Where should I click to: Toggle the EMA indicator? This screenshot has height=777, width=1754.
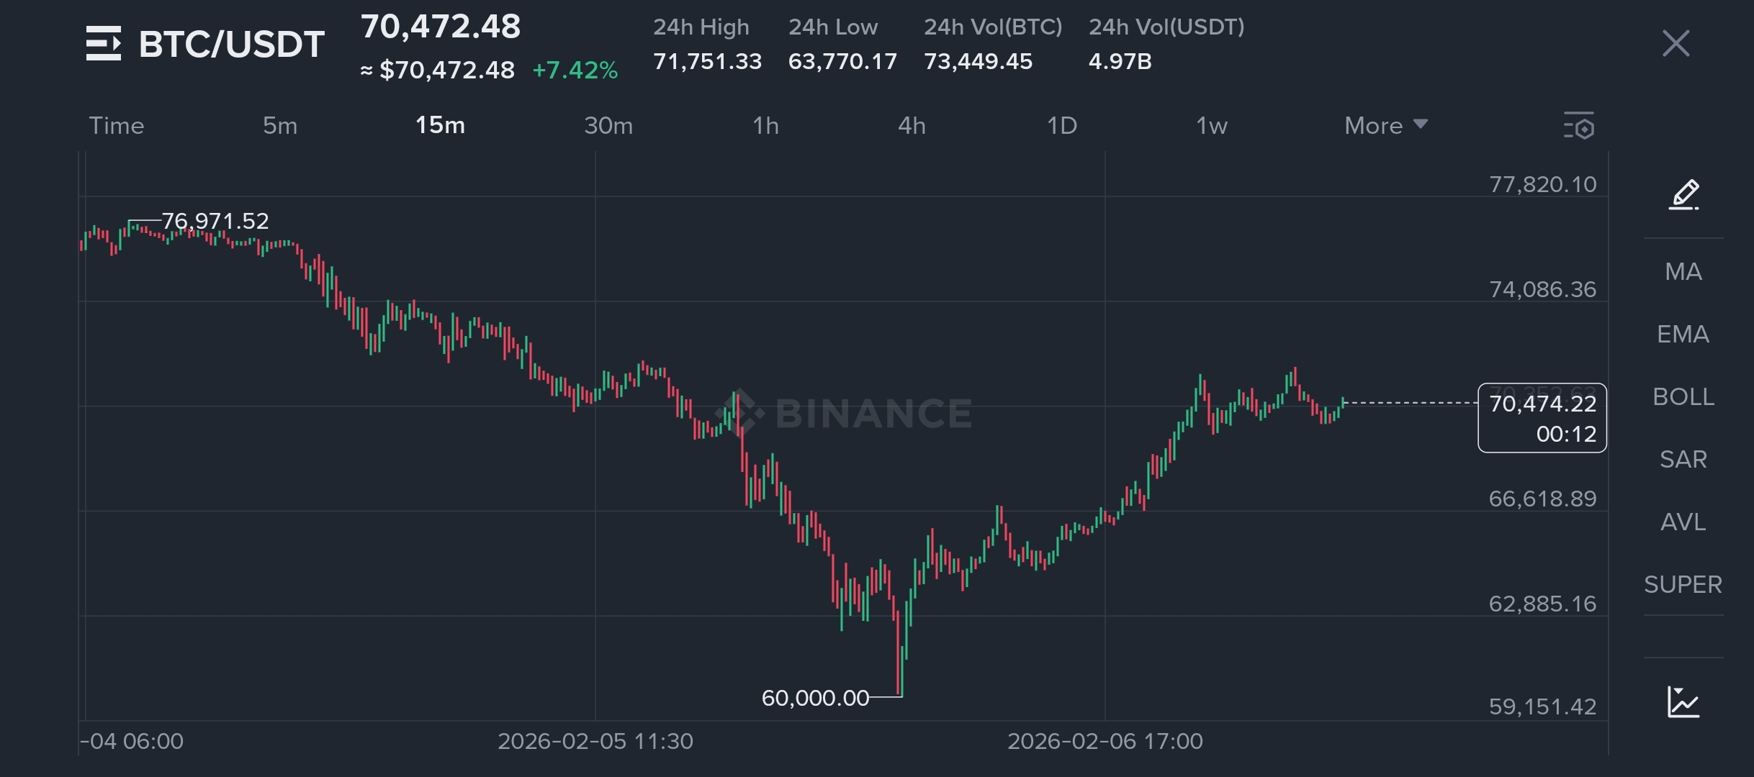coord(1683,335)
